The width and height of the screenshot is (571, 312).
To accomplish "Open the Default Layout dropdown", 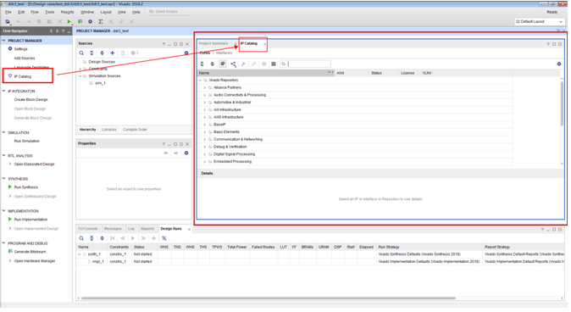I will (540, 21).
